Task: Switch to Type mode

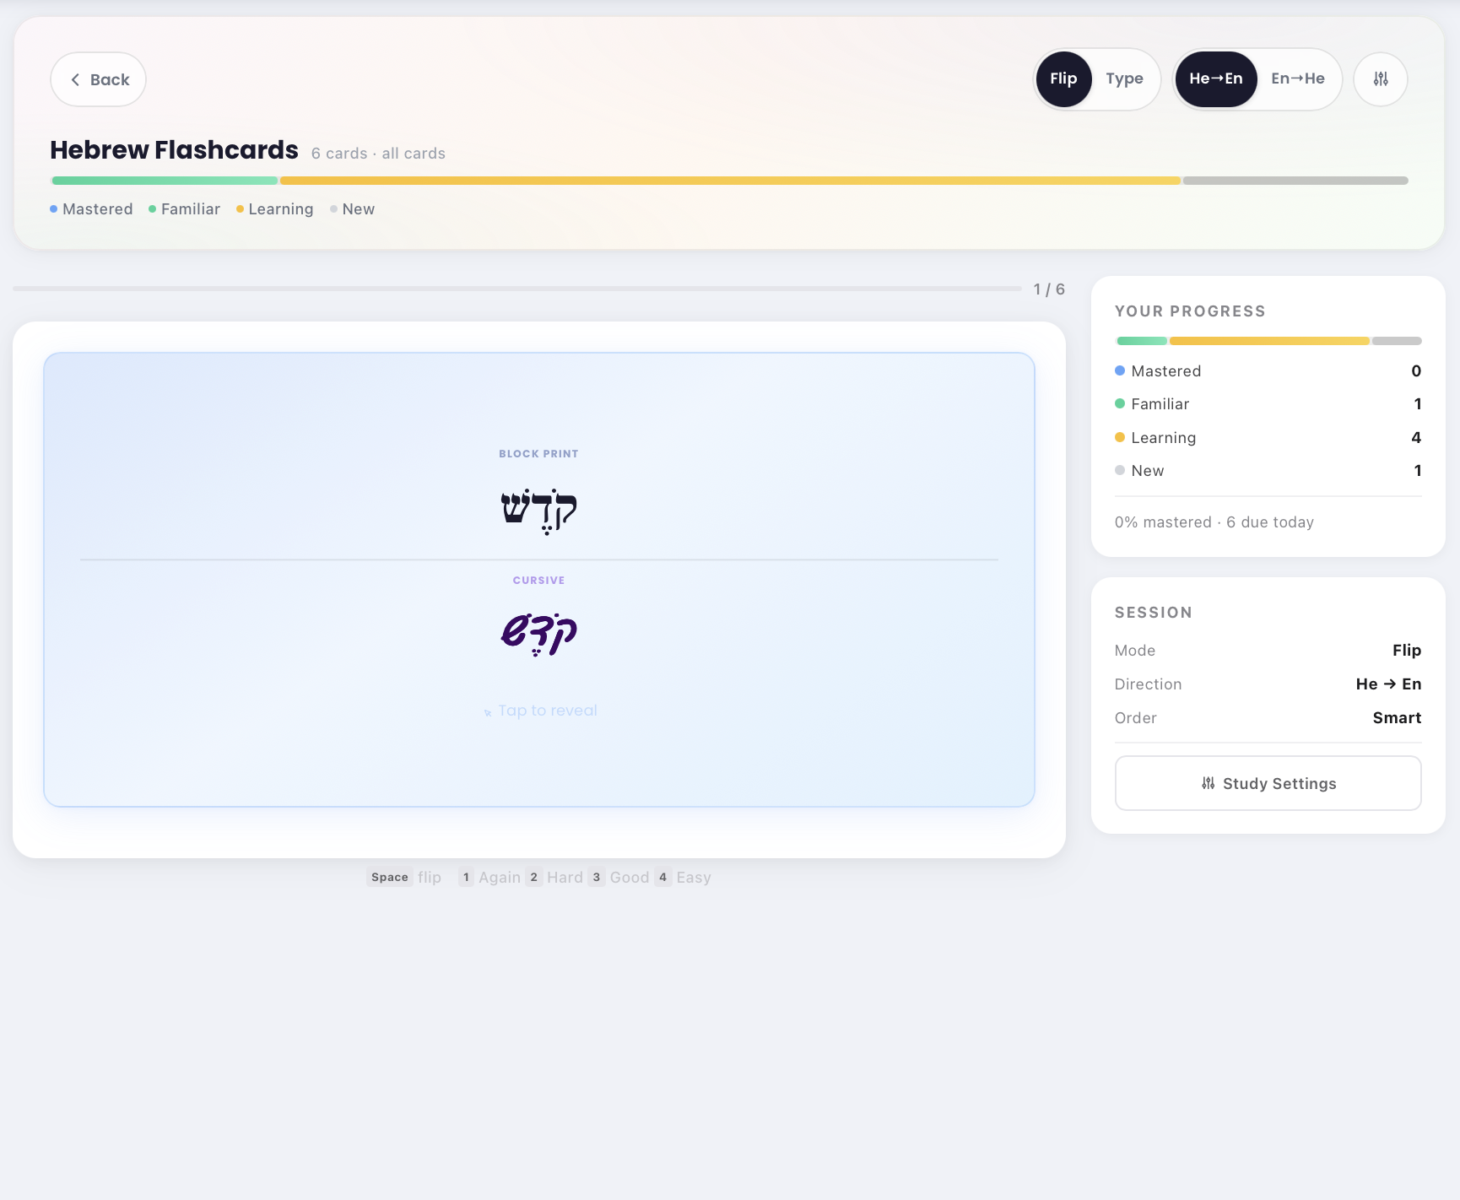Action: click(1124, 79)
